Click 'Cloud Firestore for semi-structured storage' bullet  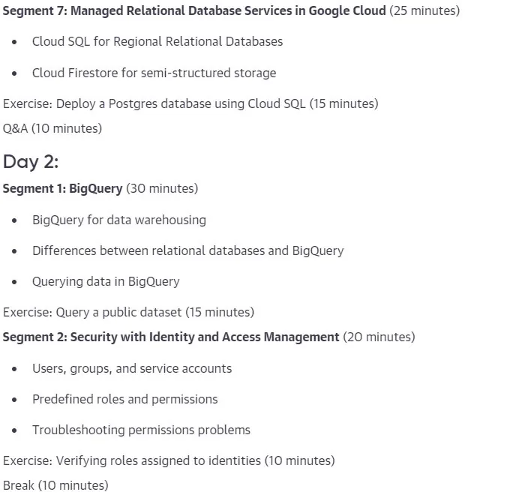tap(154, 73)
